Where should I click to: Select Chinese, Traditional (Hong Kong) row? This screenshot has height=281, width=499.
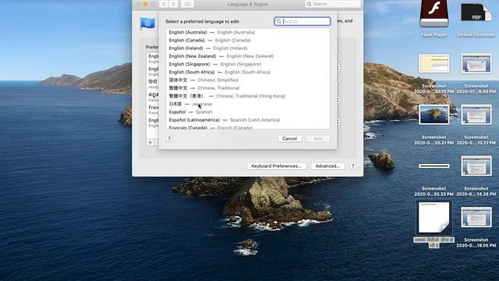point(248,96)
